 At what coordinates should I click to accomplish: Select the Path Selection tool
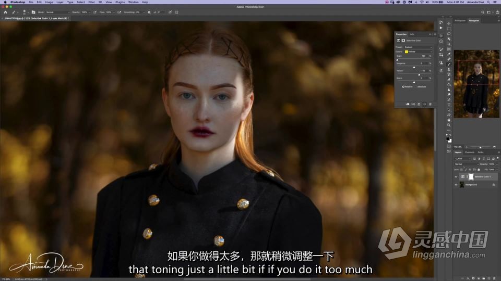[x=449, y=110]
